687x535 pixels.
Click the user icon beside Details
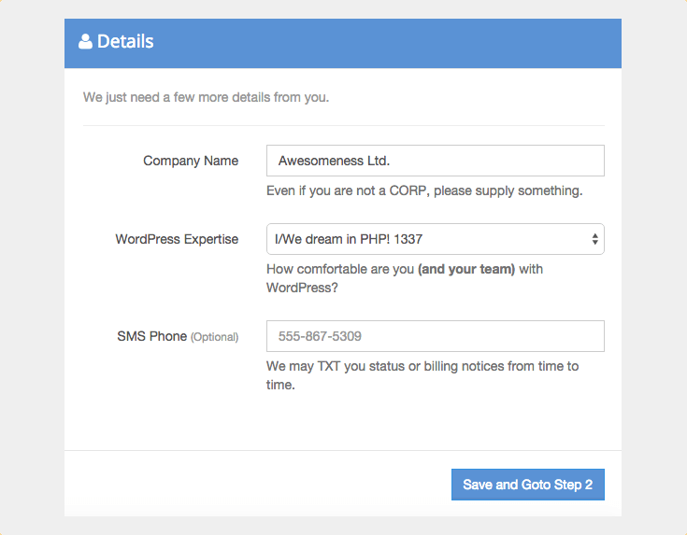point(85,41)
